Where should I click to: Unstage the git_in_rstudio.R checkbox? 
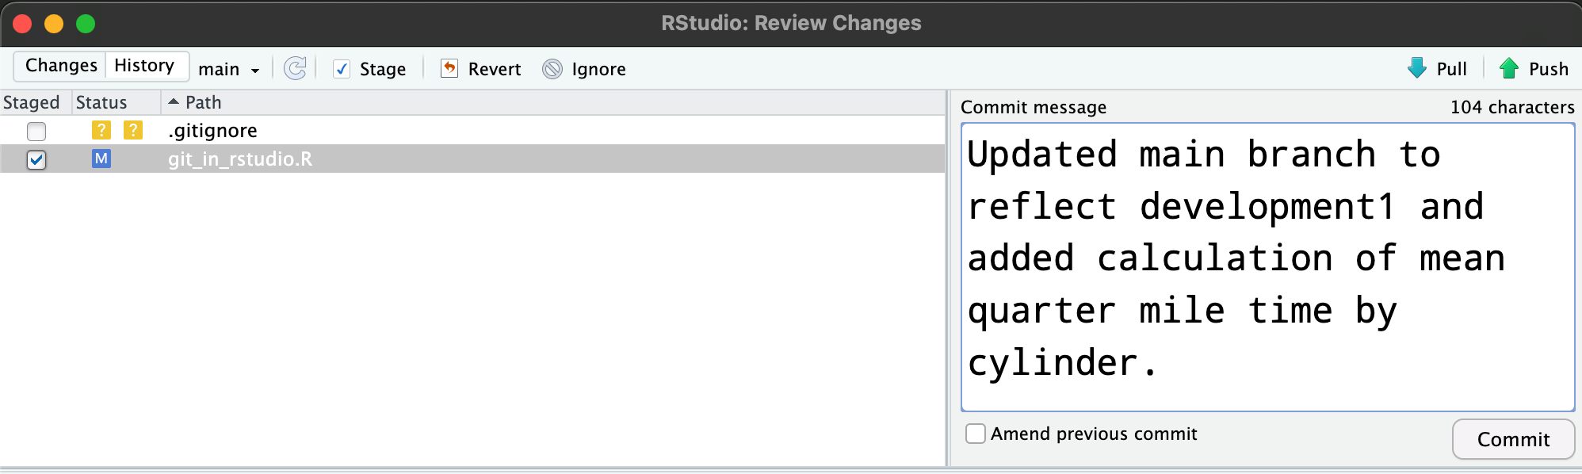tap(36, 159)
